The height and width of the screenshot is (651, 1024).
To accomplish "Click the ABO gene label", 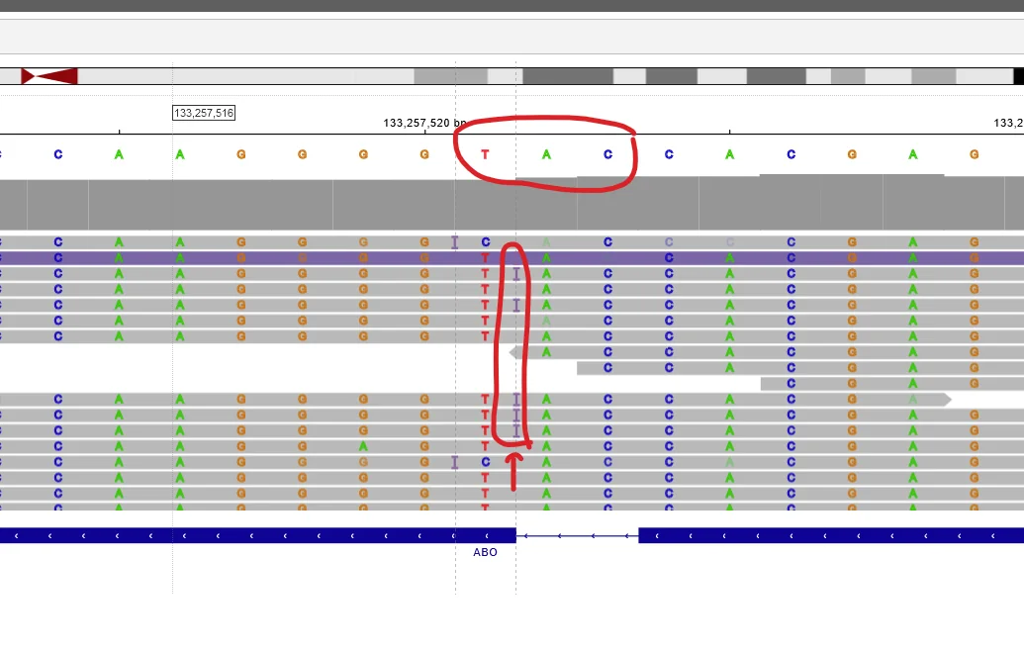I will pos(485,552).
